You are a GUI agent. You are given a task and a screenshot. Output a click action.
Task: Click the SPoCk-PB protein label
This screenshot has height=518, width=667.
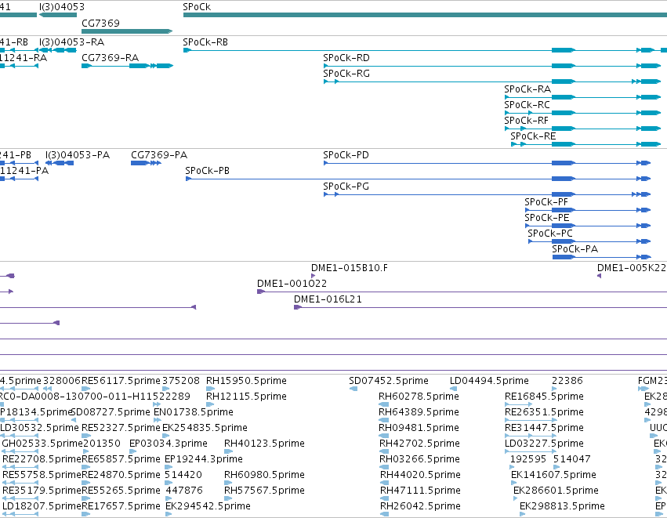207,171
